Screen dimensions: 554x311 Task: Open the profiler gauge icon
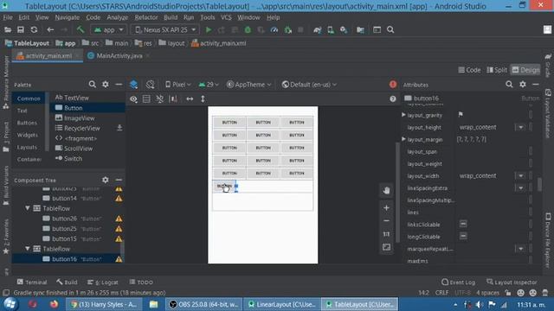[274, 30]
